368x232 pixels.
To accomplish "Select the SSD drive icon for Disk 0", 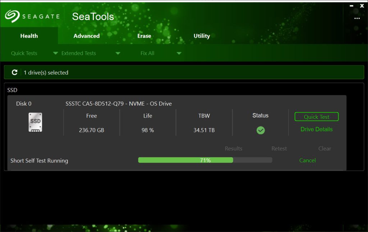I will tap(35, 122).
